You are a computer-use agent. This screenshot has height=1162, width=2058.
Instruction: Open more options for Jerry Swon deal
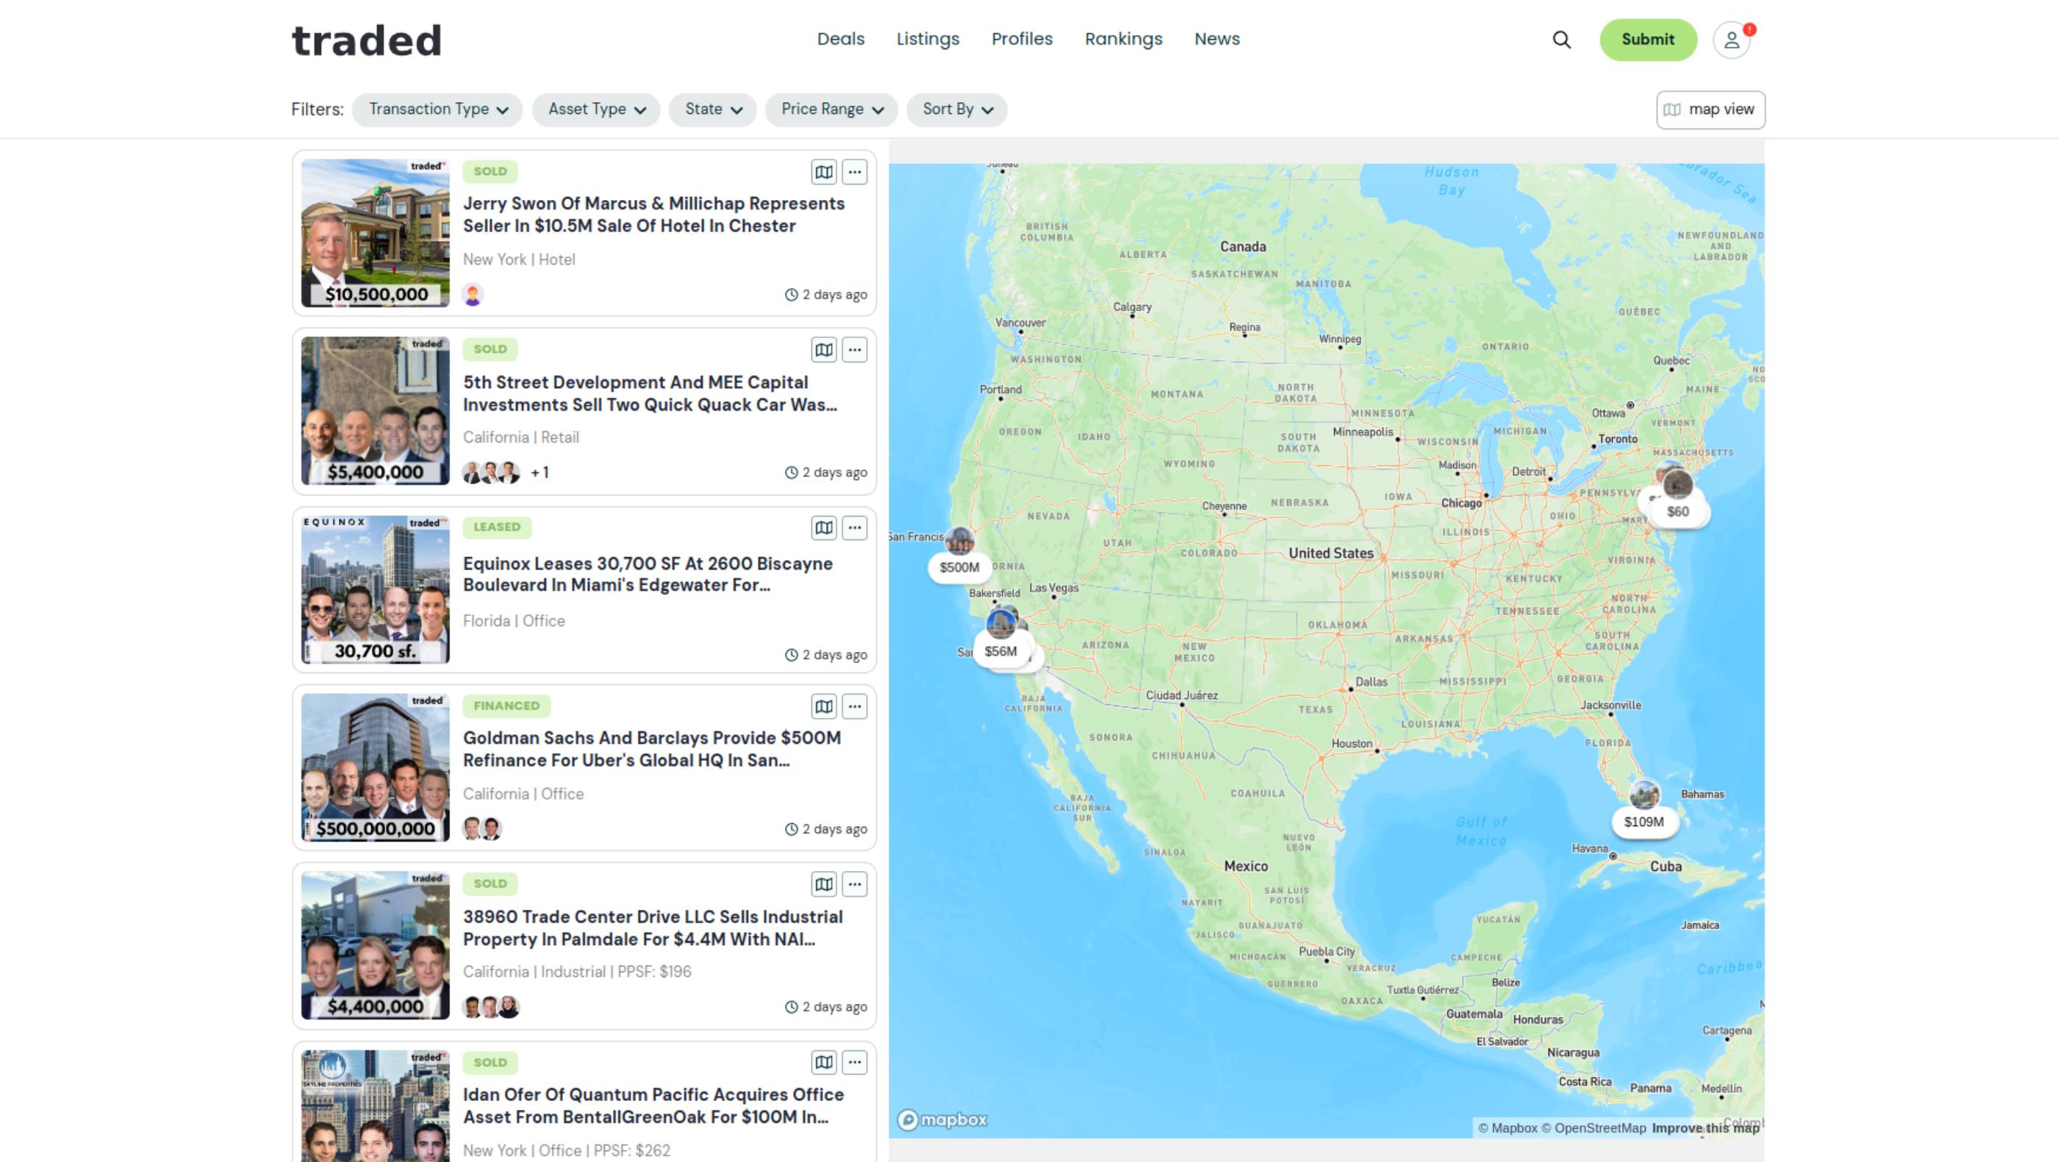pos(854,172)
